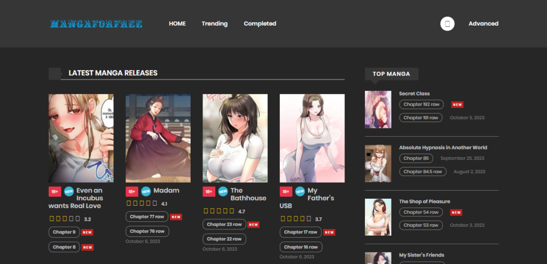The height and width of the screenshot is (264, 547).
Task: Click the September 25, 2023 date
Action: point(462,159)
